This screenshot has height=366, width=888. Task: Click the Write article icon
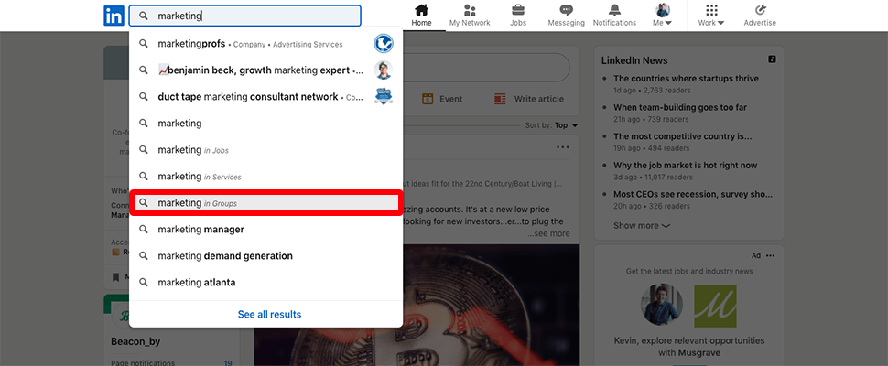point(500,99)
